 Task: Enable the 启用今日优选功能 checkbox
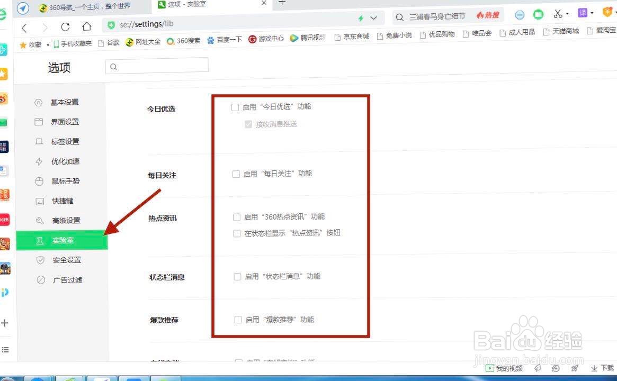click(235, 107)
